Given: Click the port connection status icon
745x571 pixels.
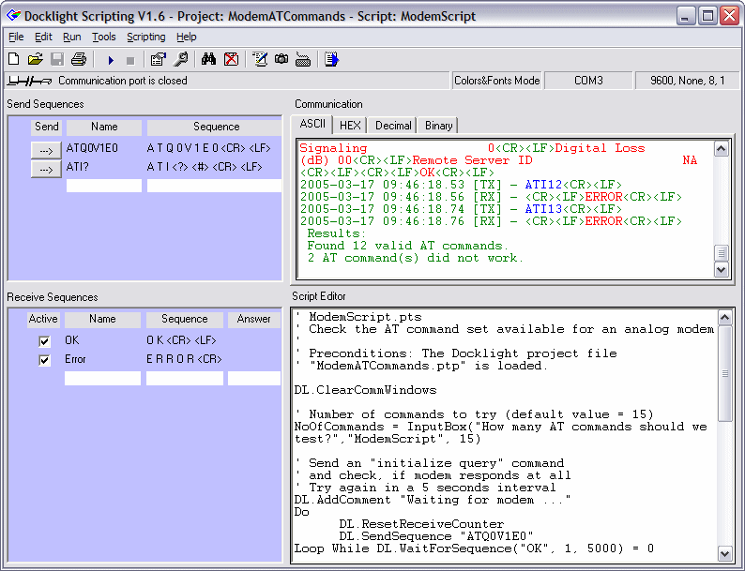Looking at the screenshot, I should coord(29,82).
